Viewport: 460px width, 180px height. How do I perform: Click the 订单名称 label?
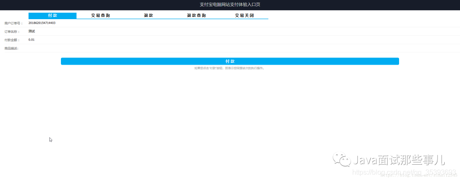point(12,31)
